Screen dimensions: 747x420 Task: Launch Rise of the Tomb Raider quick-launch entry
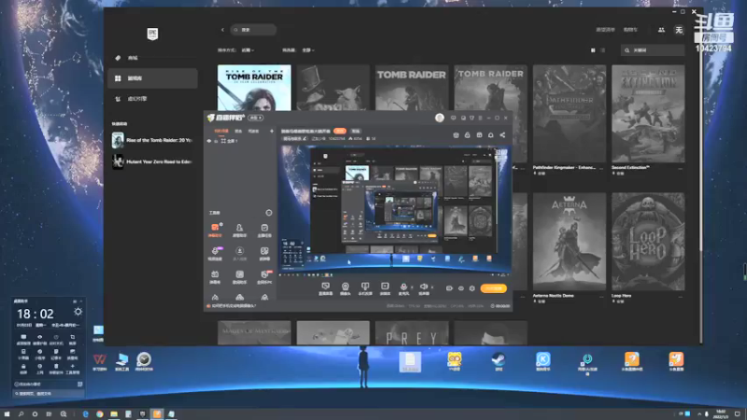click(x=152, y=141)
